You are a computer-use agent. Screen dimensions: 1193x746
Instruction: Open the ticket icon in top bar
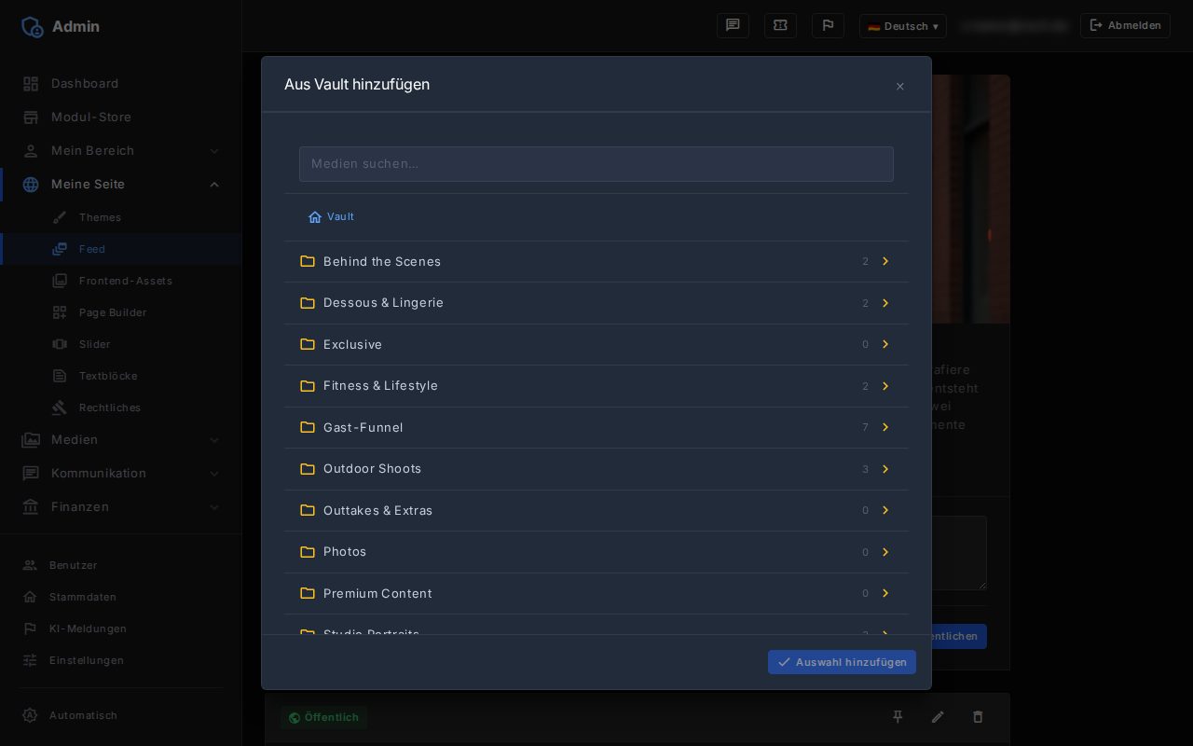[x=780, y=25]
